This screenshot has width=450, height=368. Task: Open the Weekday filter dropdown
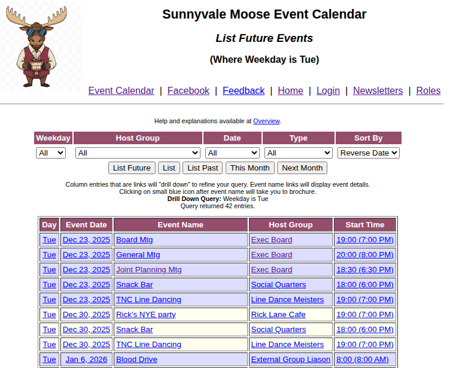point(51,153)
